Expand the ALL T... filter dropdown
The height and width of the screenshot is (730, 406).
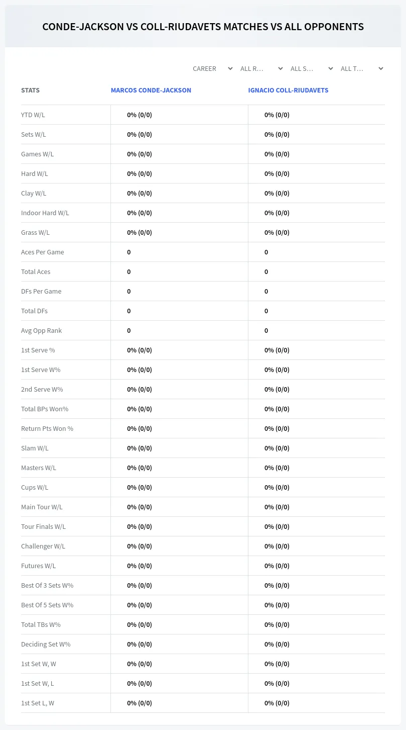(x=361, y=68)
